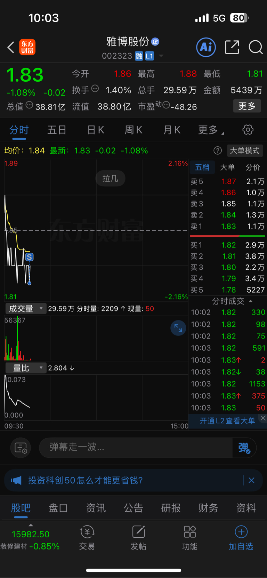Viewport: 267px width, 578px height.
Task: Tap the blue S marker on chart
Action: coord(29,257)
